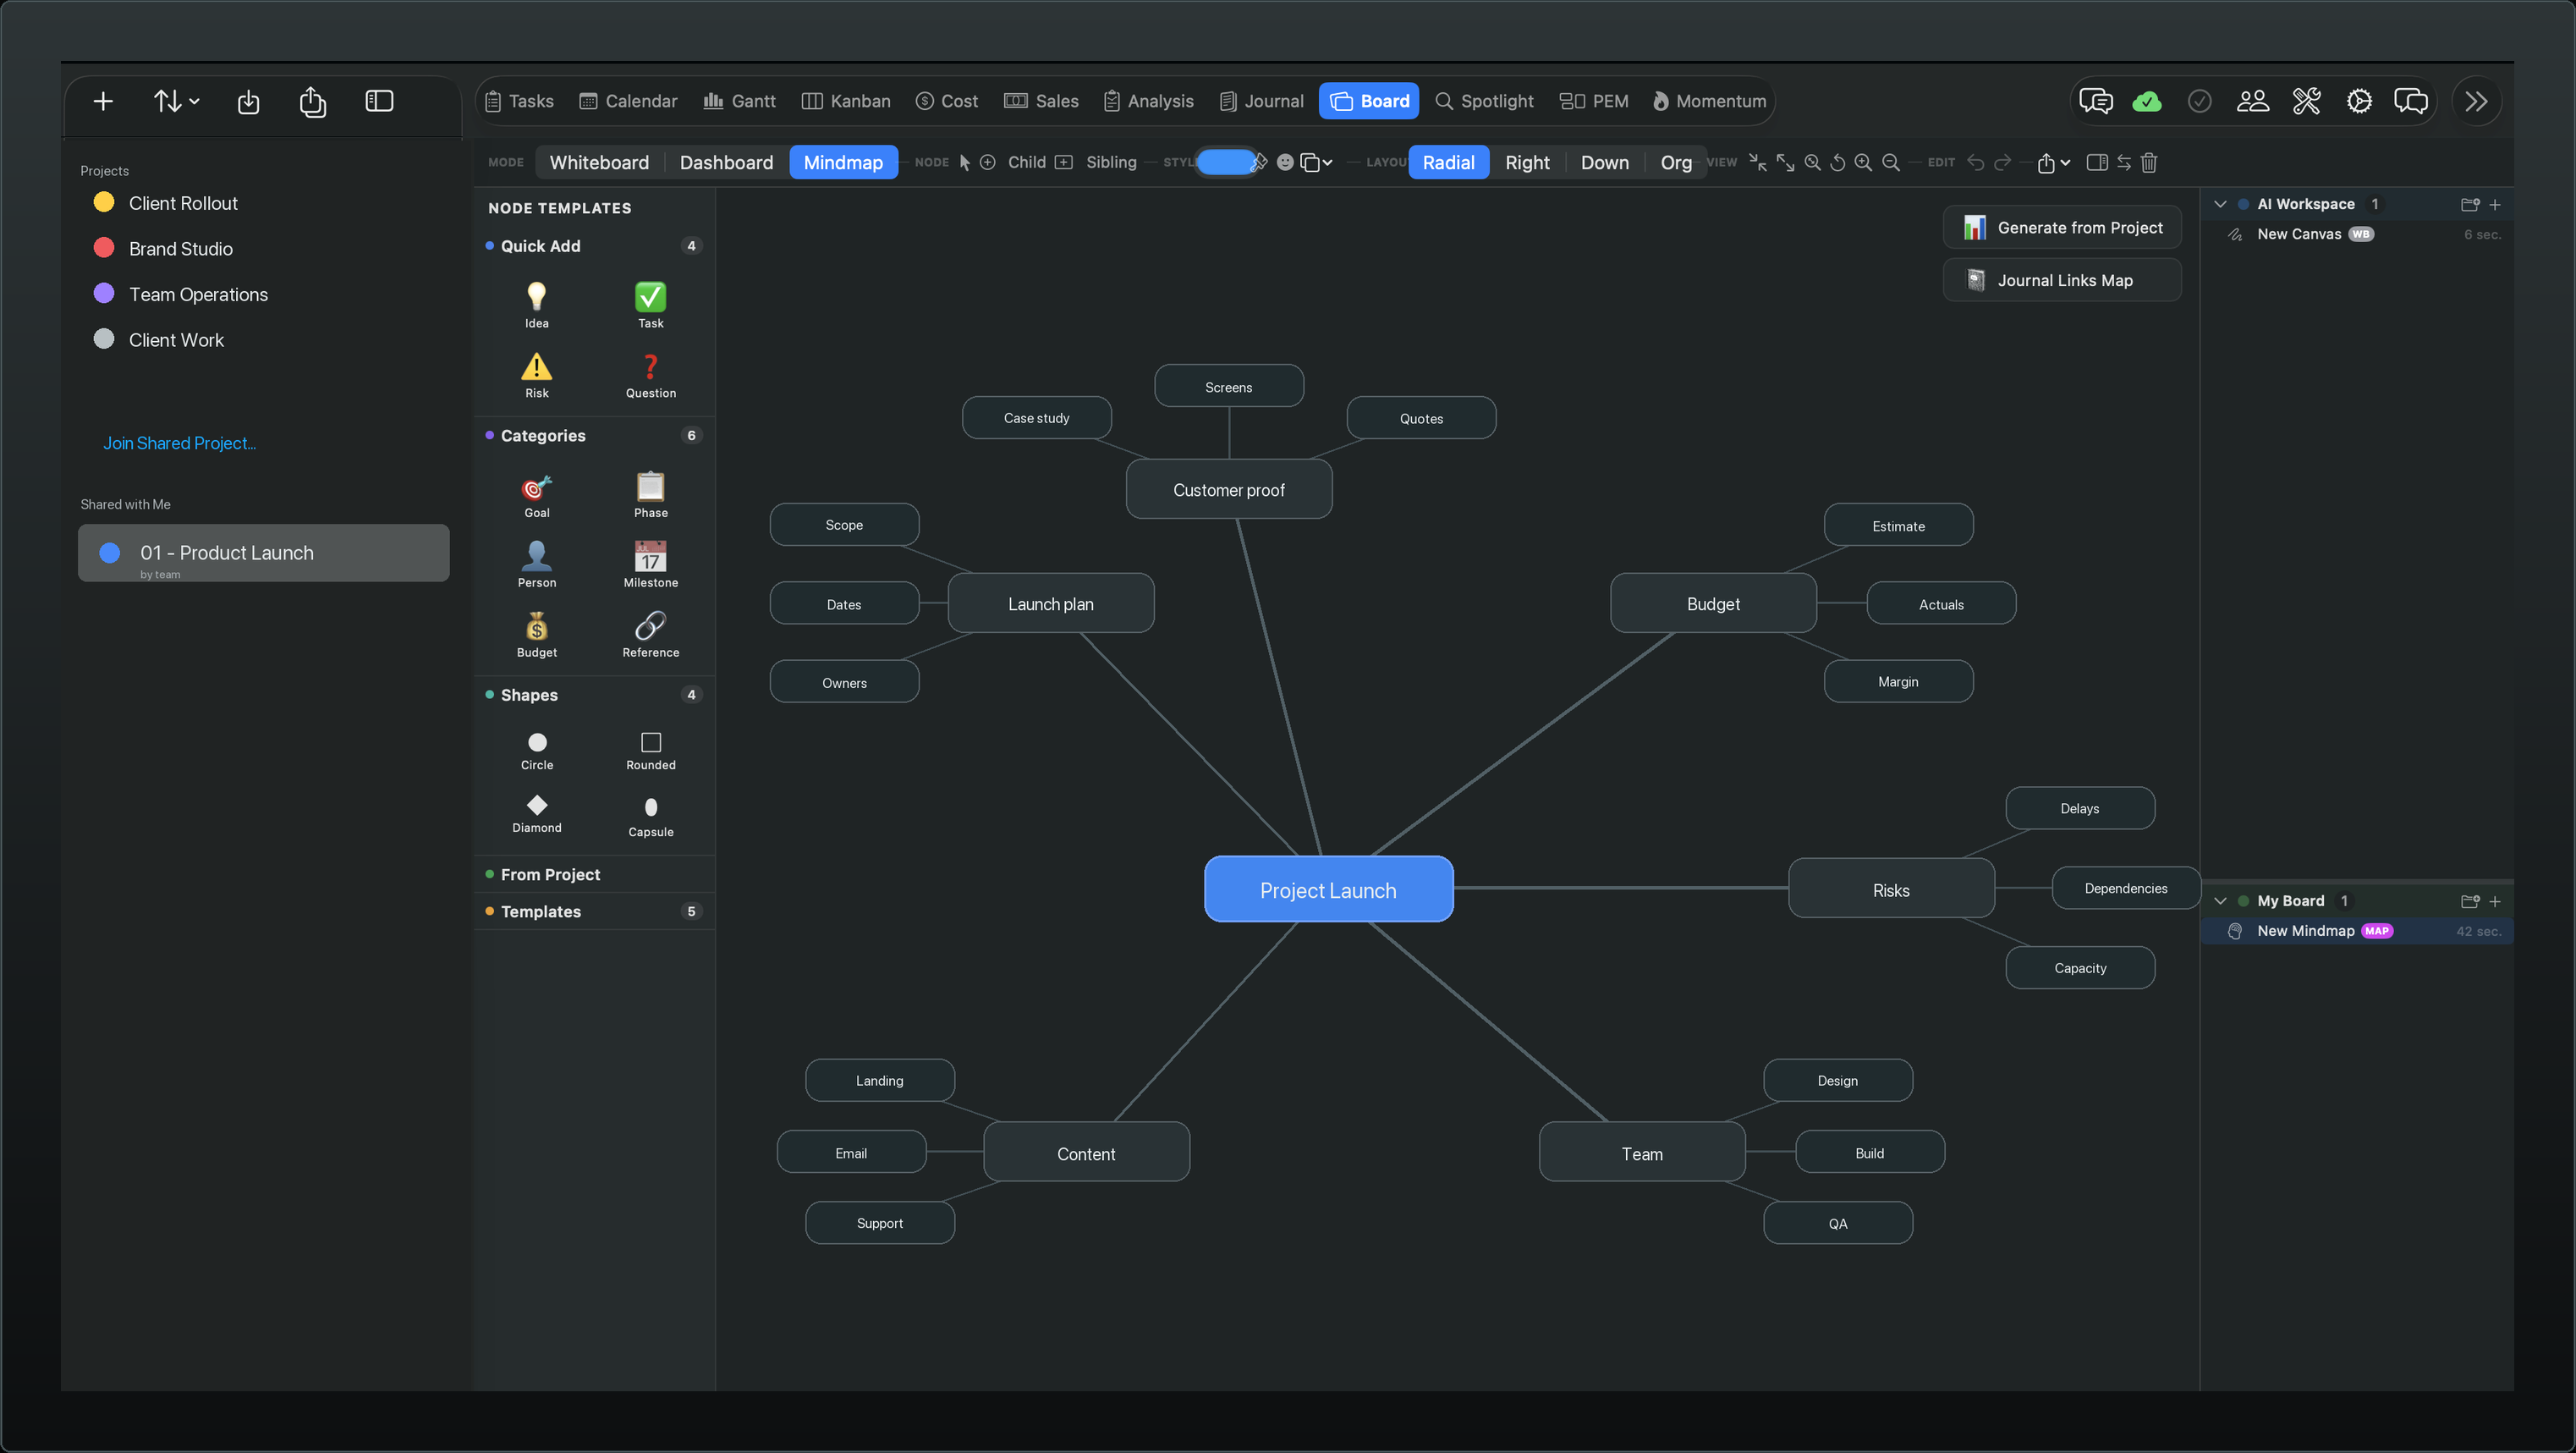Expand the From Project section

coord(594,874)
